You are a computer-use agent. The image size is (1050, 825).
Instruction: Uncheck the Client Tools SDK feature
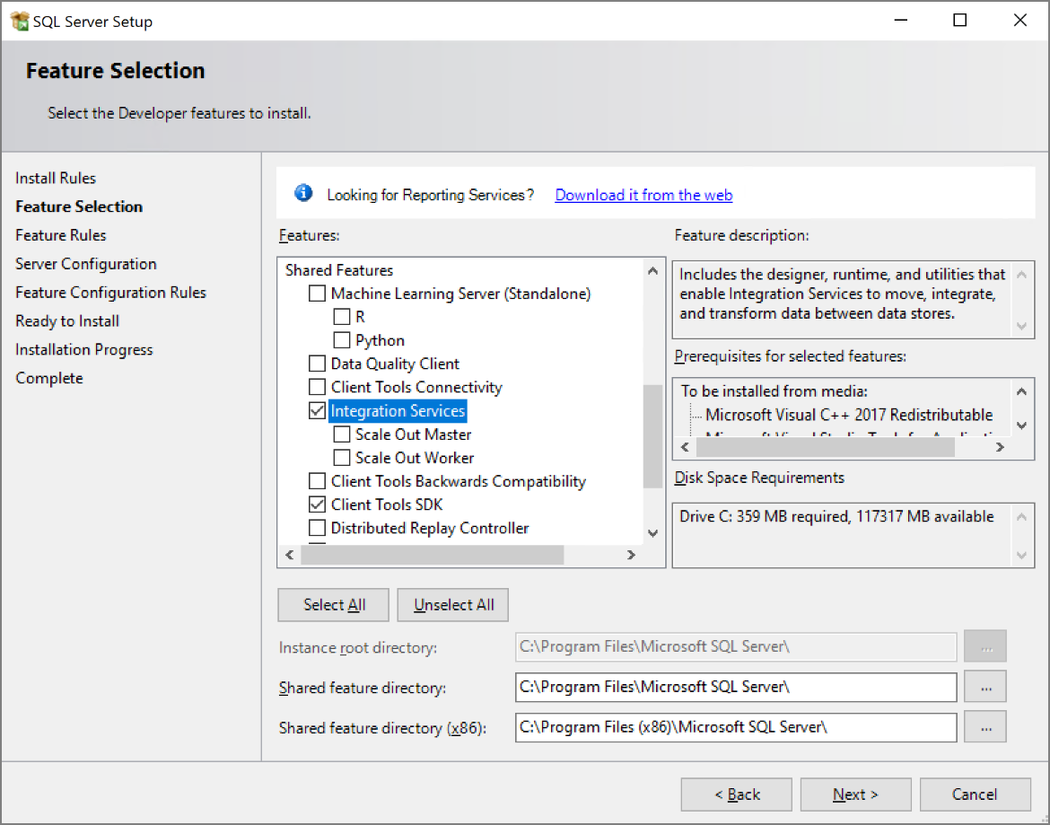click(x=317, y=504)
